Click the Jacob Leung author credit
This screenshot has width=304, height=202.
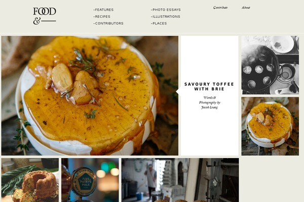tap(209, 107)
